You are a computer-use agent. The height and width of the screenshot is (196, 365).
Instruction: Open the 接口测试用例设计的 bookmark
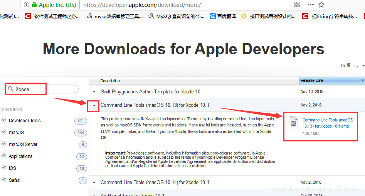click(x=268, y=16)
